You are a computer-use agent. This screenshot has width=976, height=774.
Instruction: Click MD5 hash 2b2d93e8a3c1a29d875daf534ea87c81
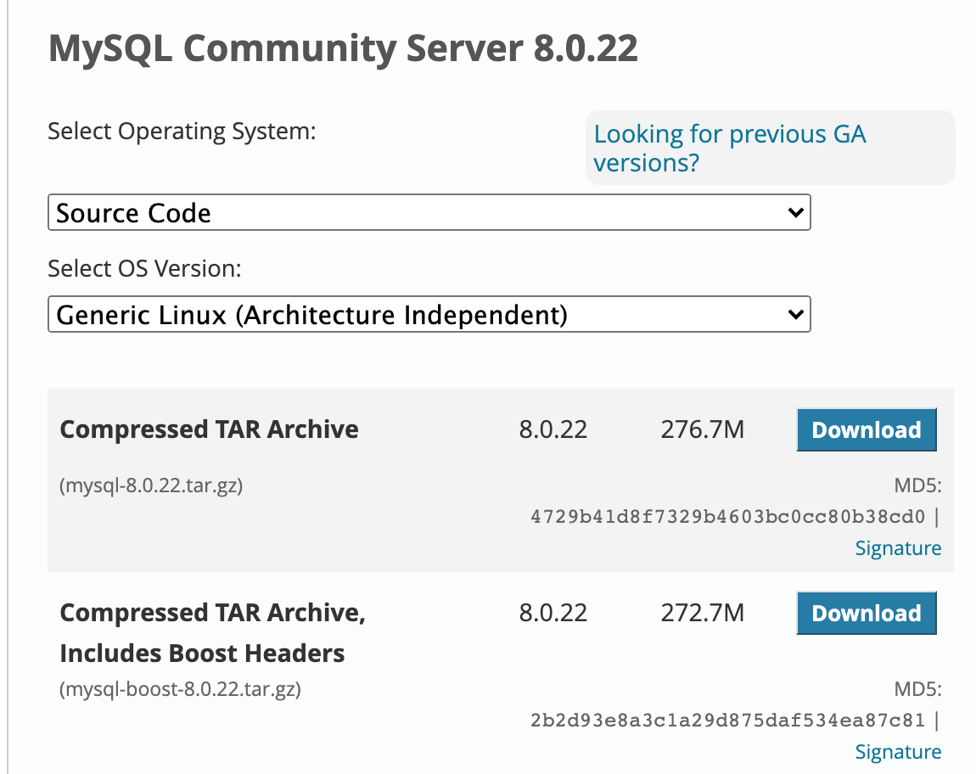pos(727,720)
